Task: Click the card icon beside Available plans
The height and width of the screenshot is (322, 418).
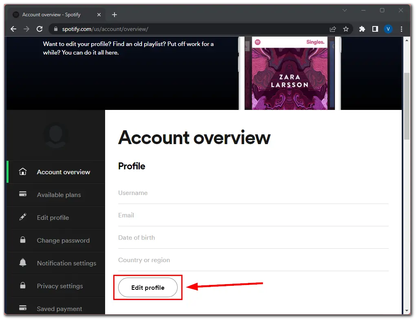Action: click(x=23, y=194)
